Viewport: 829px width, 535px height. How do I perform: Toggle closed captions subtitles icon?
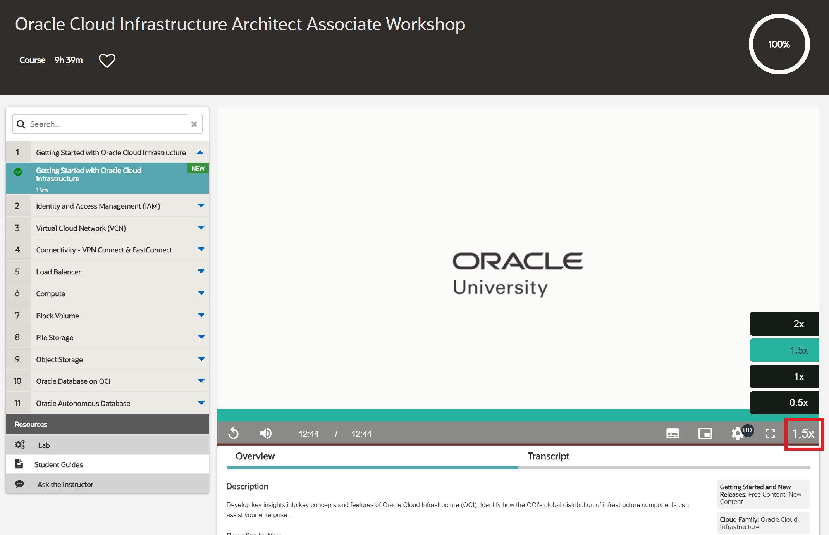pyautogui.click(x=672, y=433)
